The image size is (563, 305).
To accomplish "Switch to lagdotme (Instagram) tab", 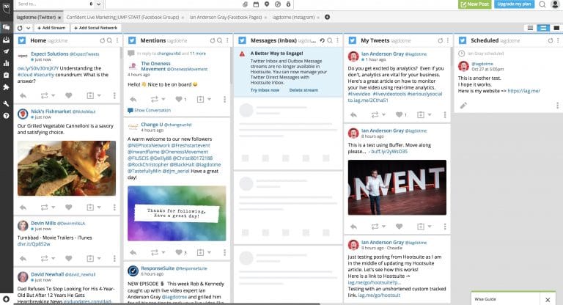I will tap(293, 17).
